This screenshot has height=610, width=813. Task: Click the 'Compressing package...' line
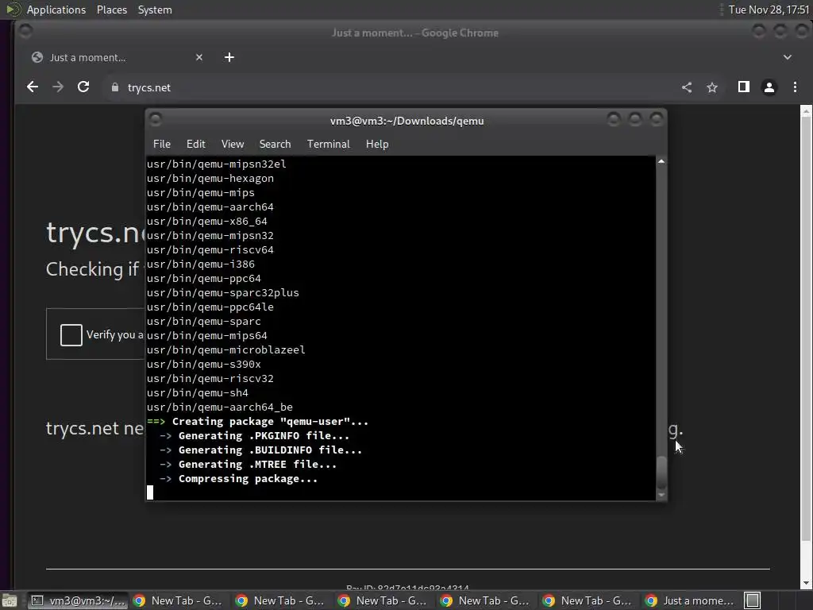click(248, 479)
